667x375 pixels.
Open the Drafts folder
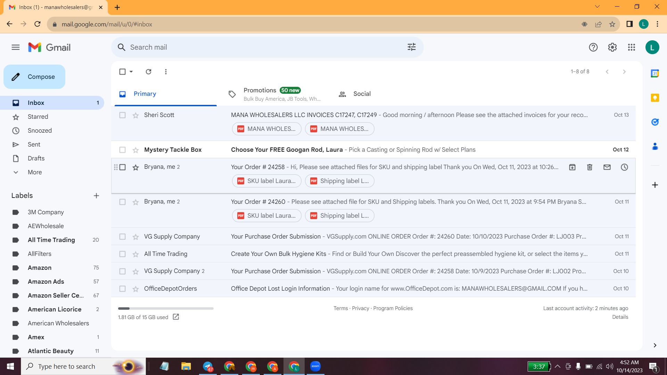tap(36, 158)
